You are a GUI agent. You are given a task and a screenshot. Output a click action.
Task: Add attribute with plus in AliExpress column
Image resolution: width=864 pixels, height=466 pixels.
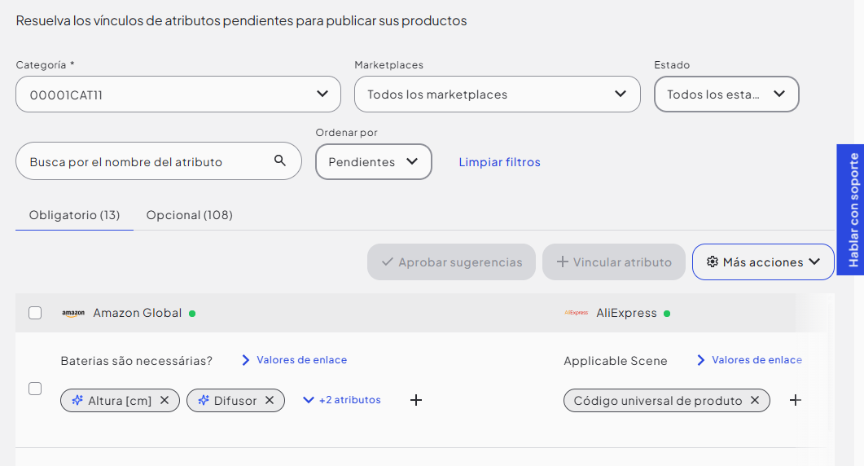(795, 400)
